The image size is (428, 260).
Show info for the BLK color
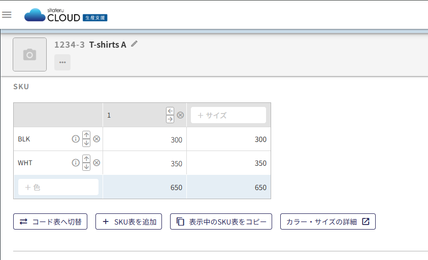[x=76, y=139]
